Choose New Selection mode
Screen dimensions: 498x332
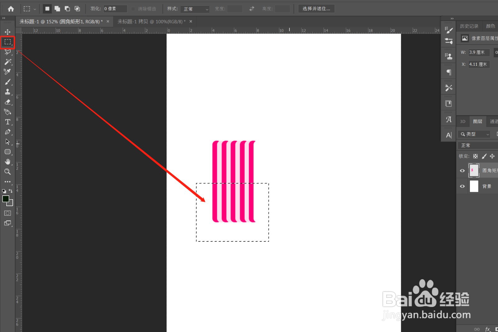[47, 9]
